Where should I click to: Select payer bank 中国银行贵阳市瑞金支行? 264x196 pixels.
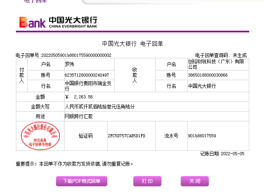pyautogui.click(x=88, y=86)
